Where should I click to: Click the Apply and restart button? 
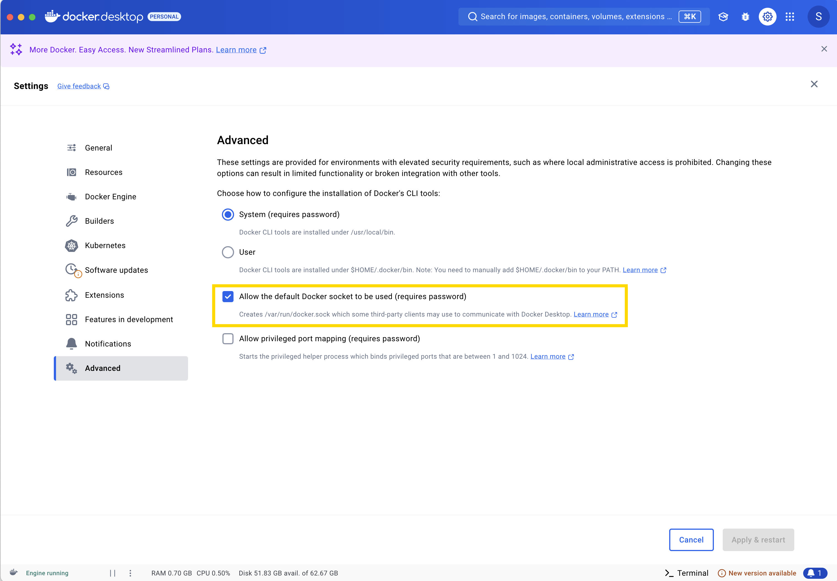coord(758,540)
